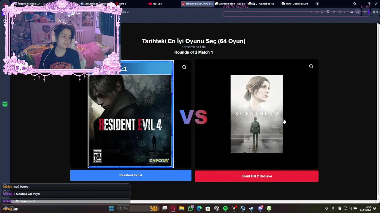Open File Explorer from the taskbar
The height and width of the screenshot is (213, 380).
click(182, 208)
